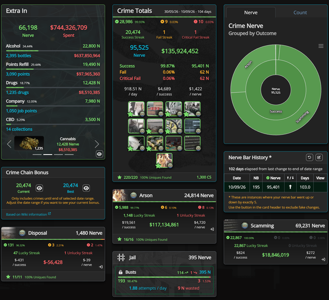Show previous item in Extra In carousel
Screen dimensions: 329x300
pos(9,144)
